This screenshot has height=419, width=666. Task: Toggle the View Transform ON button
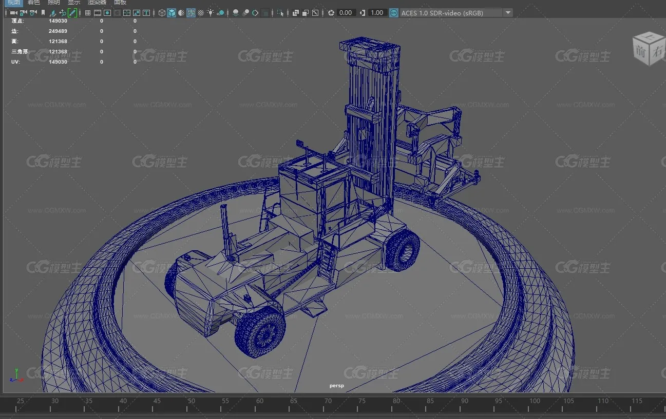[x=393, y=13]
